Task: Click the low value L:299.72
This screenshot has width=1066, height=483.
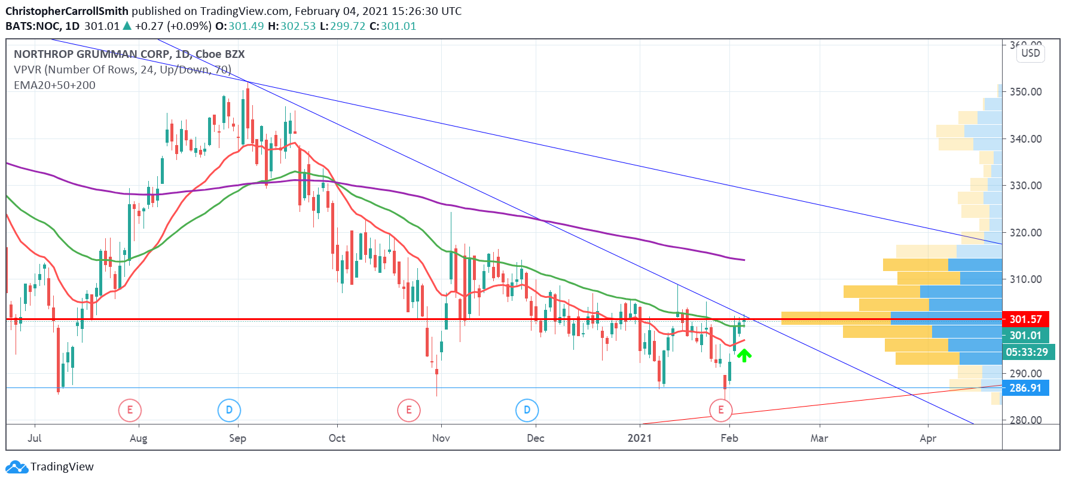Action: click(343, 26)
